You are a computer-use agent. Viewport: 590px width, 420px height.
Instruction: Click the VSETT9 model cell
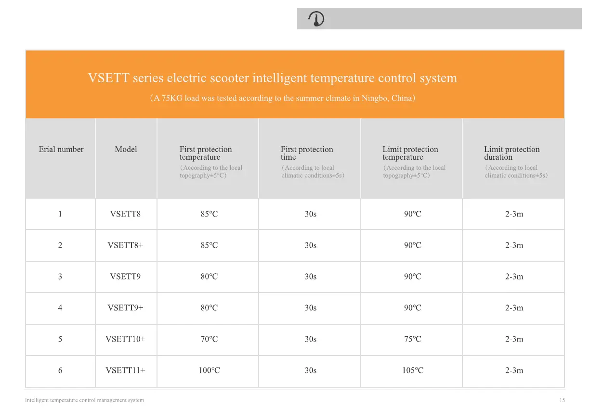[125, 277]
